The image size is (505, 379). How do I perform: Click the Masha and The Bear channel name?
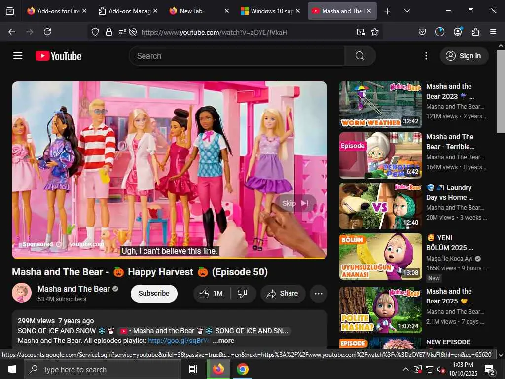[74, 289]
